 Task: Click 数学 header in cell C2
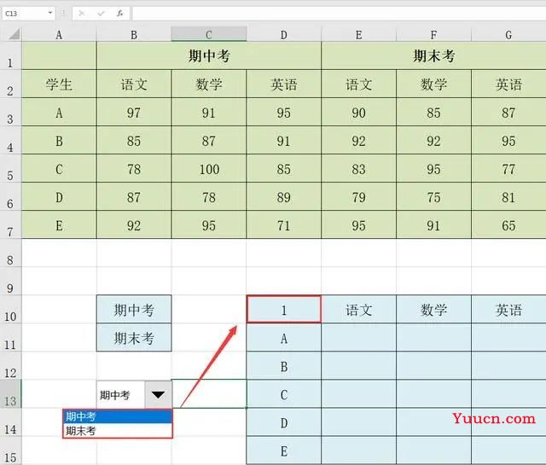(x=209, y=84)
